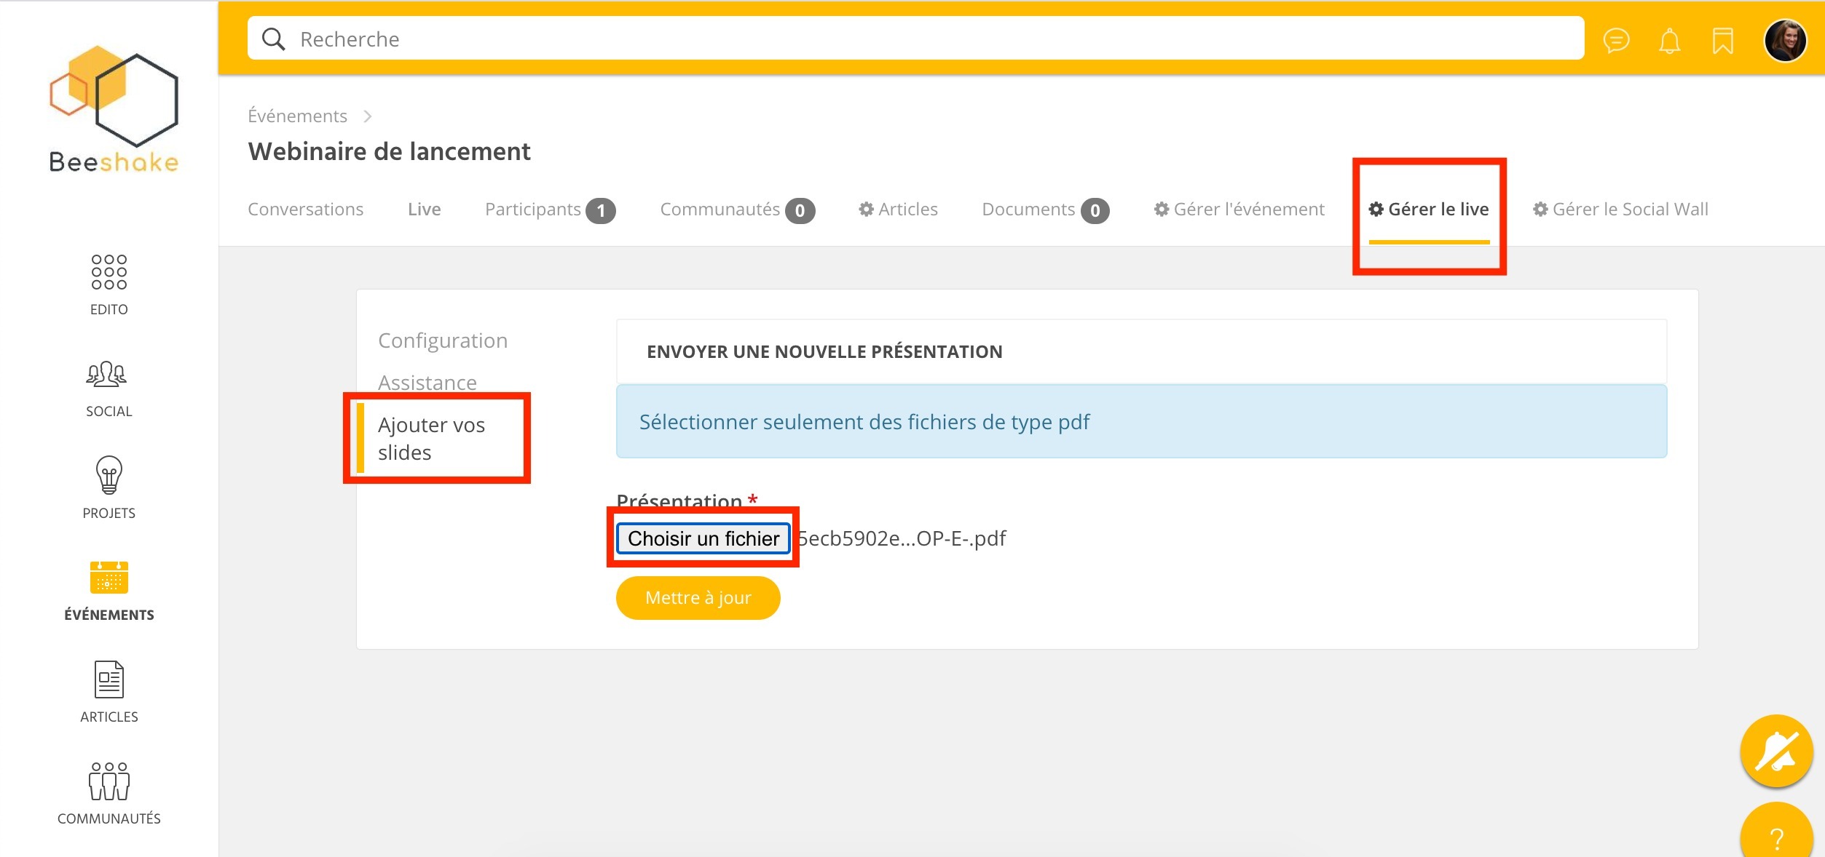The height and width of the screenshot is (857, 1825).
Task: Open the Gérer le Social Wall tab
Action: pos(1620,210)
